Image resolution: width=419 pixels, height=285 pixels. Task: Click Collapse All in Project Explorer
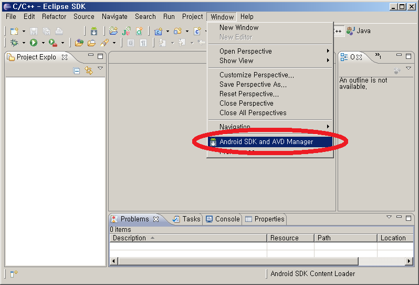pyautogui.click(x=77, y=71)
